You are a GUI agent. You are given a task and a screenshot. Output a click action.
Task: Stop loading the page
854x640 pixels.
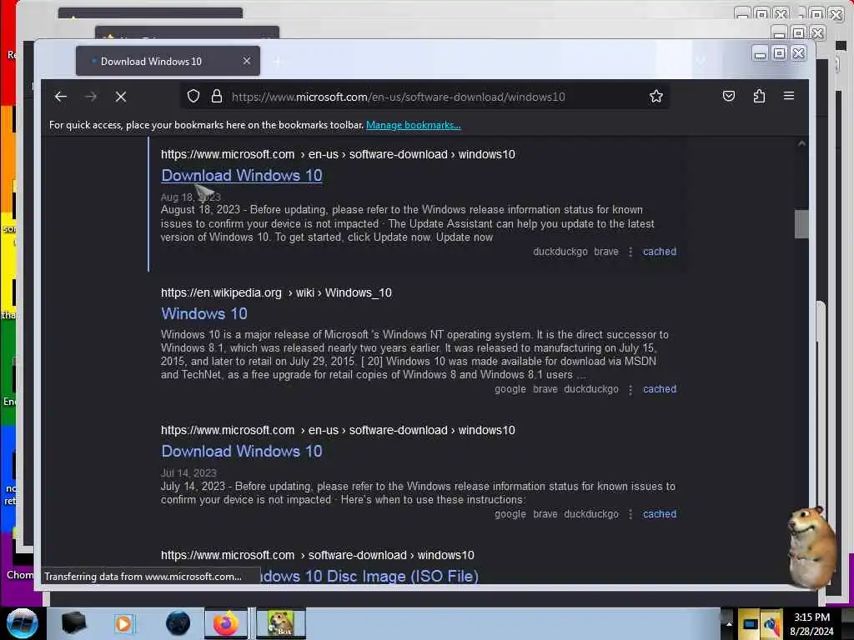point(121,97)
